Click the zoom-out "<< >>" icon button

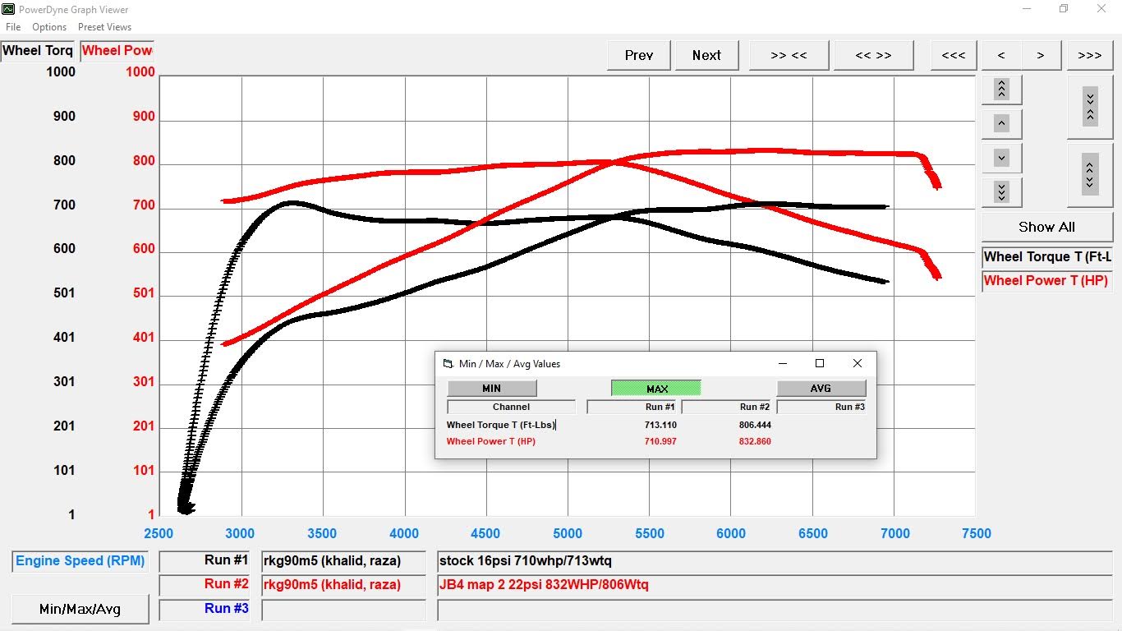[x=873, y=55]
